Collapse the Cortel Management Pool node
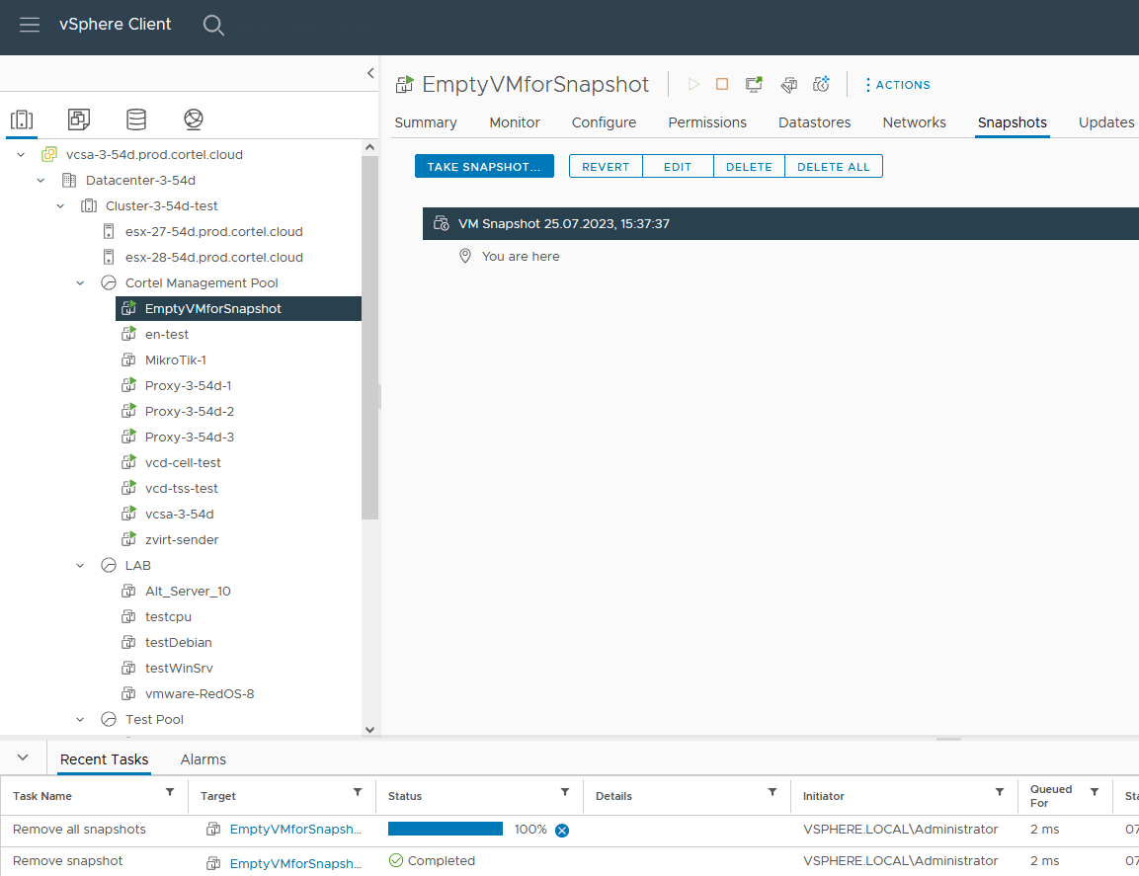The image size is (1139, 876). click(x=81, y=283)
